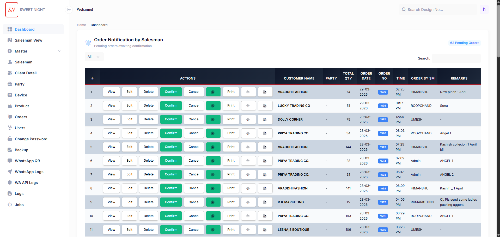500x237 pixels.
Task: Click the WhatsApp QR chat bubble icon
Action: point(10,161)
